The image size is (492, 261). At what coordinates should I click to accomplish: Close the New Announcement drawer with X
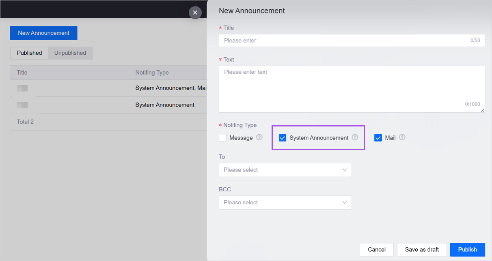click(195, 13)
